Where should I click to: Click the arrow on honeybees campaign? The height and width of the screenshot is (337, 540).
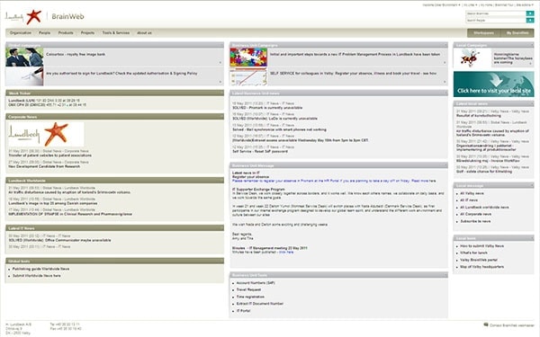(531, 64)
